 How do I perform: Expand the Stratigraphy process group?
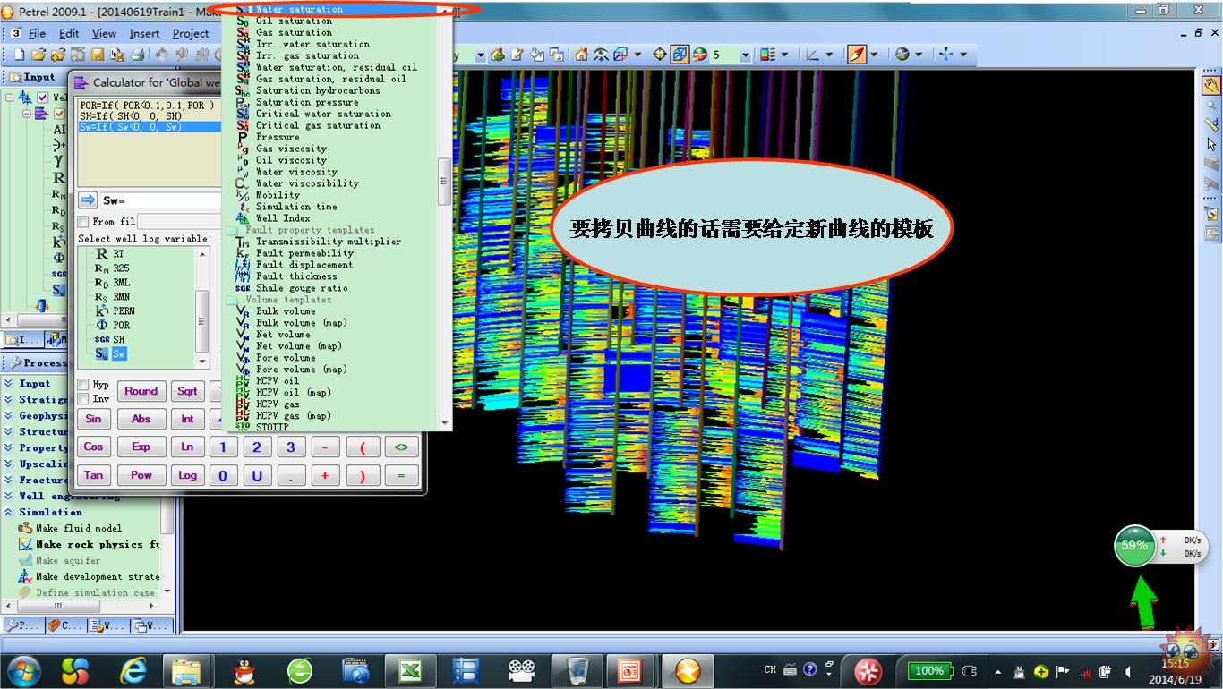8,399
